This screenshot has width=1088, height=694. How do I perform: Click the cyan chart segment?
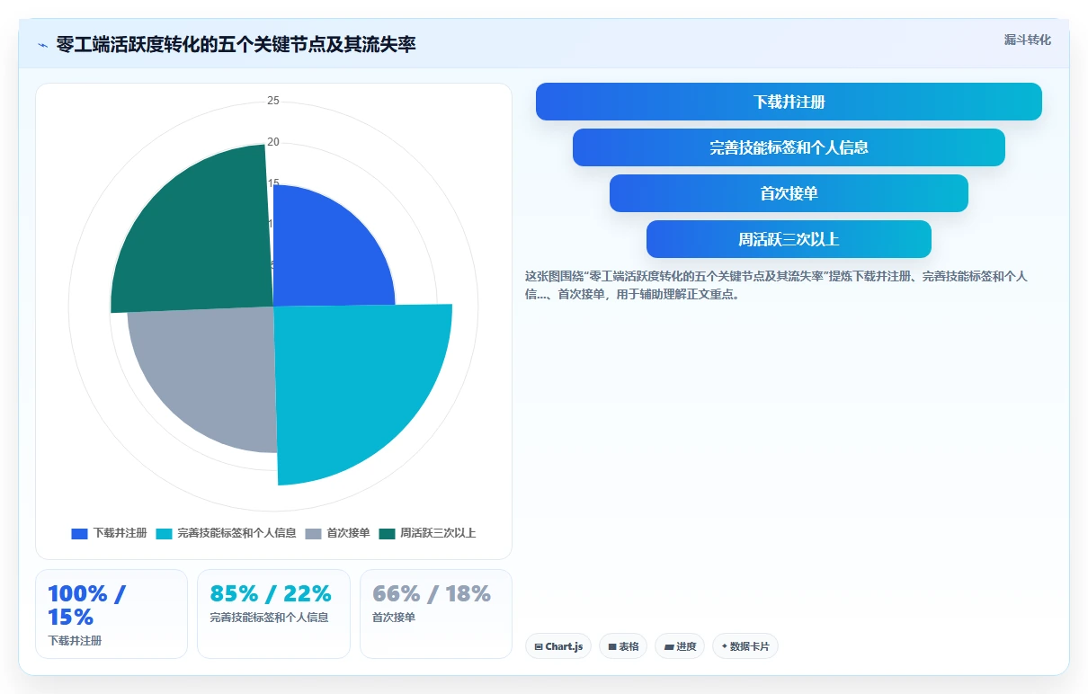(x=355, y=387)
